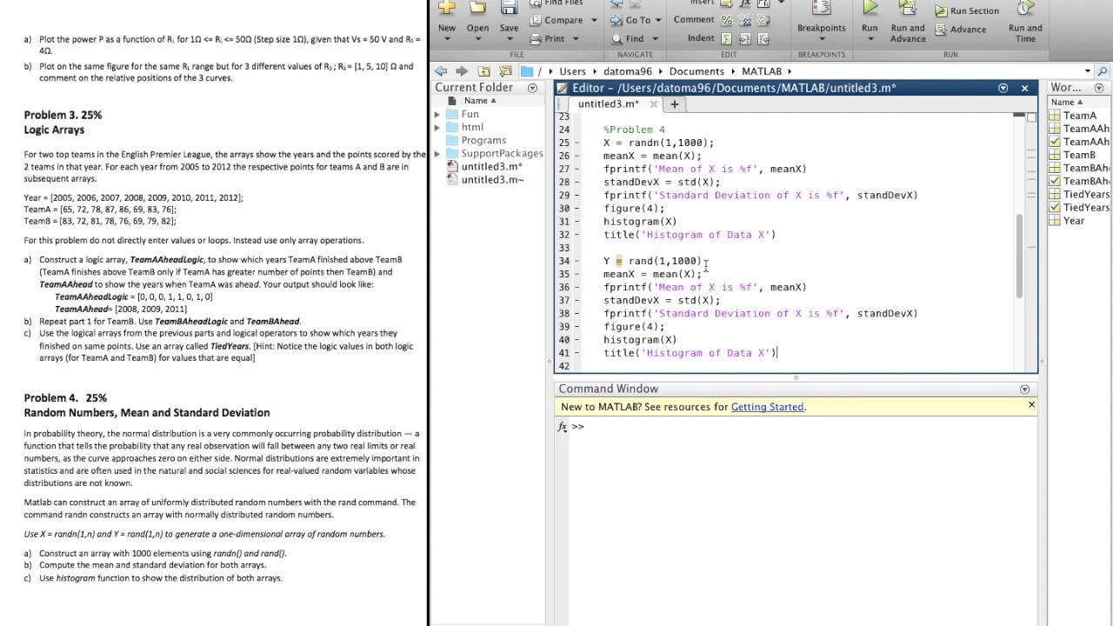Click the Go To icon
The image size is (1113, 626).
[x=616, y=20]
